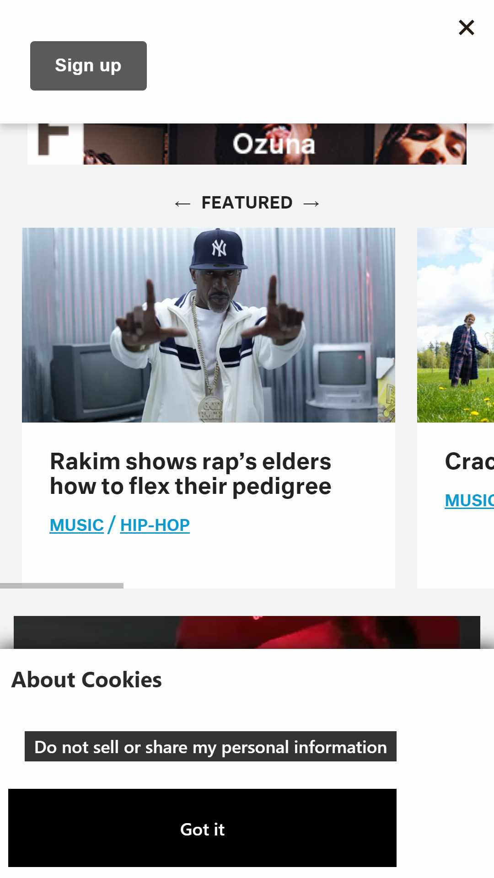Open the HIP-HOP category link
Screen dimensions: 494x878
(155, 525)
